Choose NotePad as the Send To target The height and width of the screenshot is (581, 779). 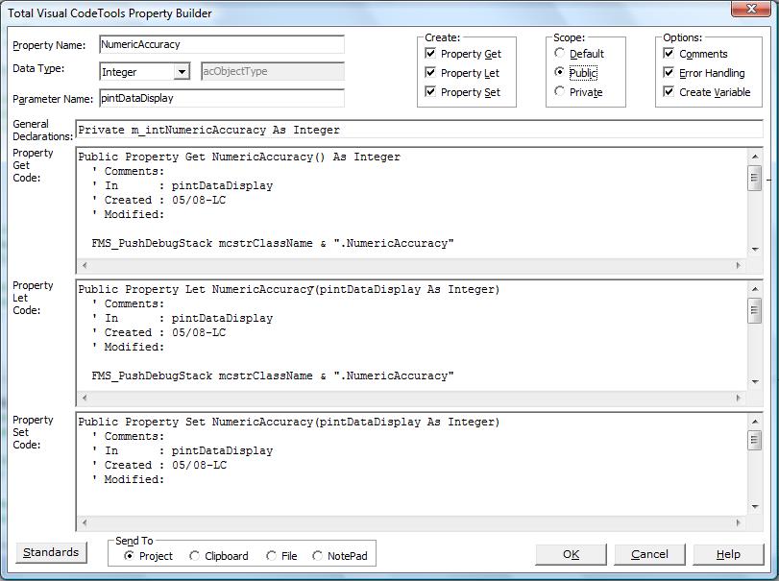(x=317, y=556)
